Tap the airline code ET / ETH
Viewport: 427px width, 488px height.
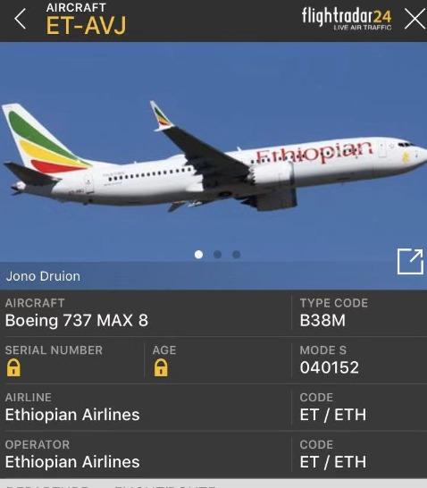[333, 415]
